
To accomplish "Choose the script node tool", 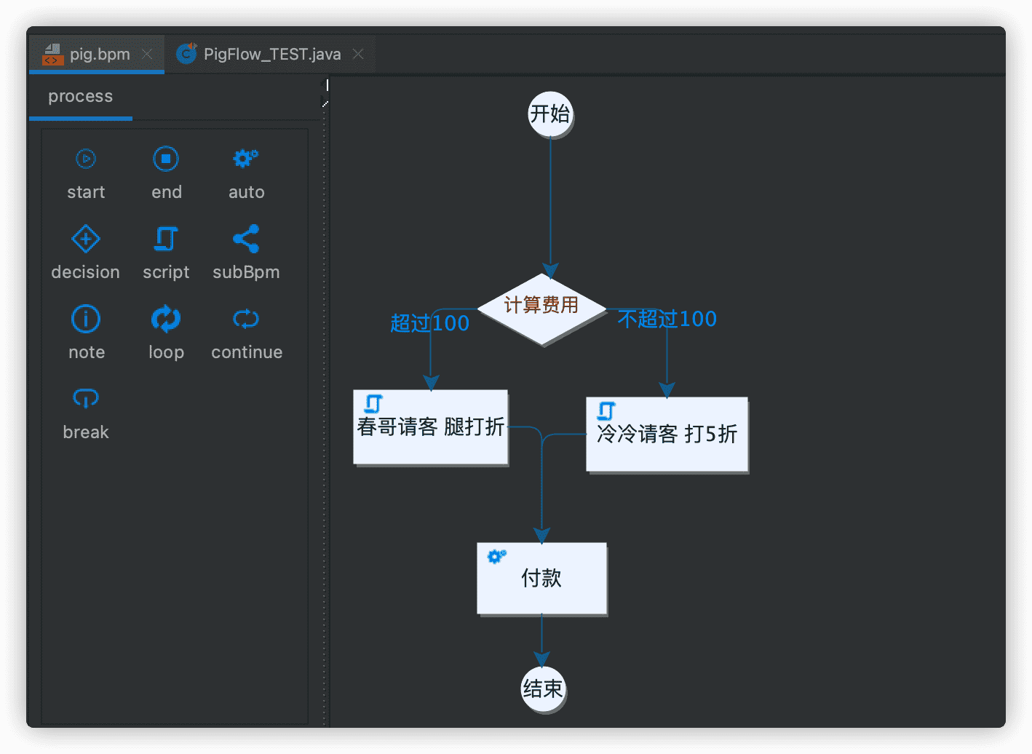I will tap(166, 238).
